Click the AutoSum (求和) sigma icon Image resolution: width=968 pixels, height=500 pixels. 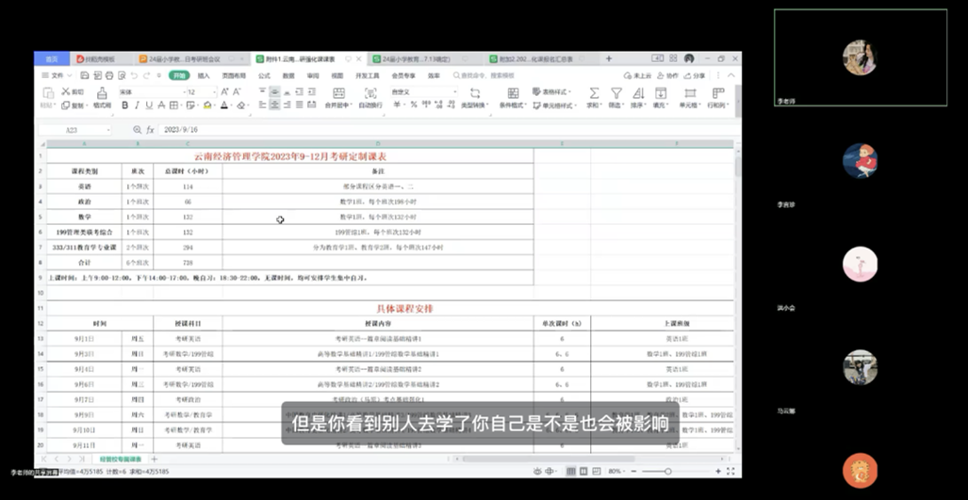click(594, 94)
